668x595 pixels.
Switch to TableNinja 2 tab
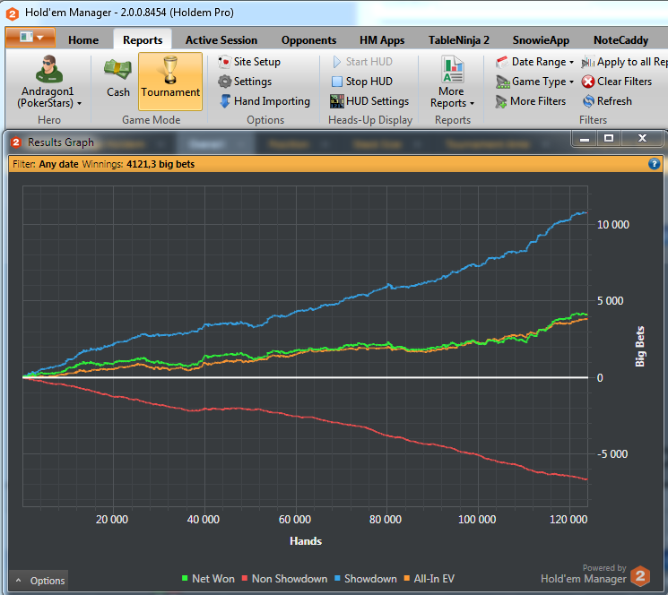tap(459, 40)
